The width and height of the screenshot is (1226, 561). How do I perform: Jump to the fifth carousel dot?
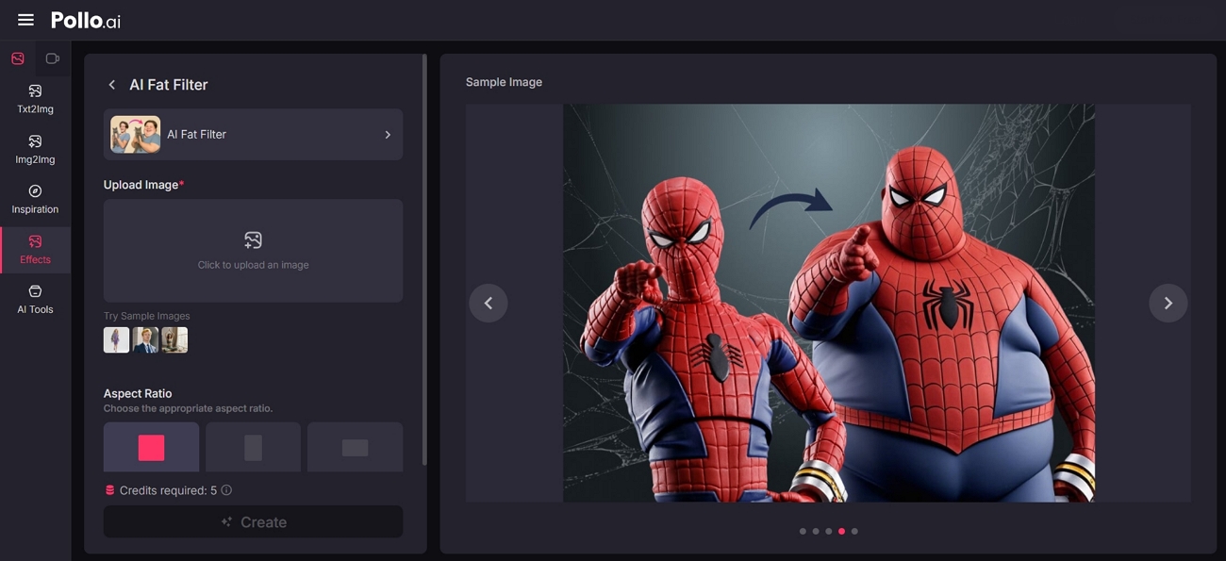[854, 531]
